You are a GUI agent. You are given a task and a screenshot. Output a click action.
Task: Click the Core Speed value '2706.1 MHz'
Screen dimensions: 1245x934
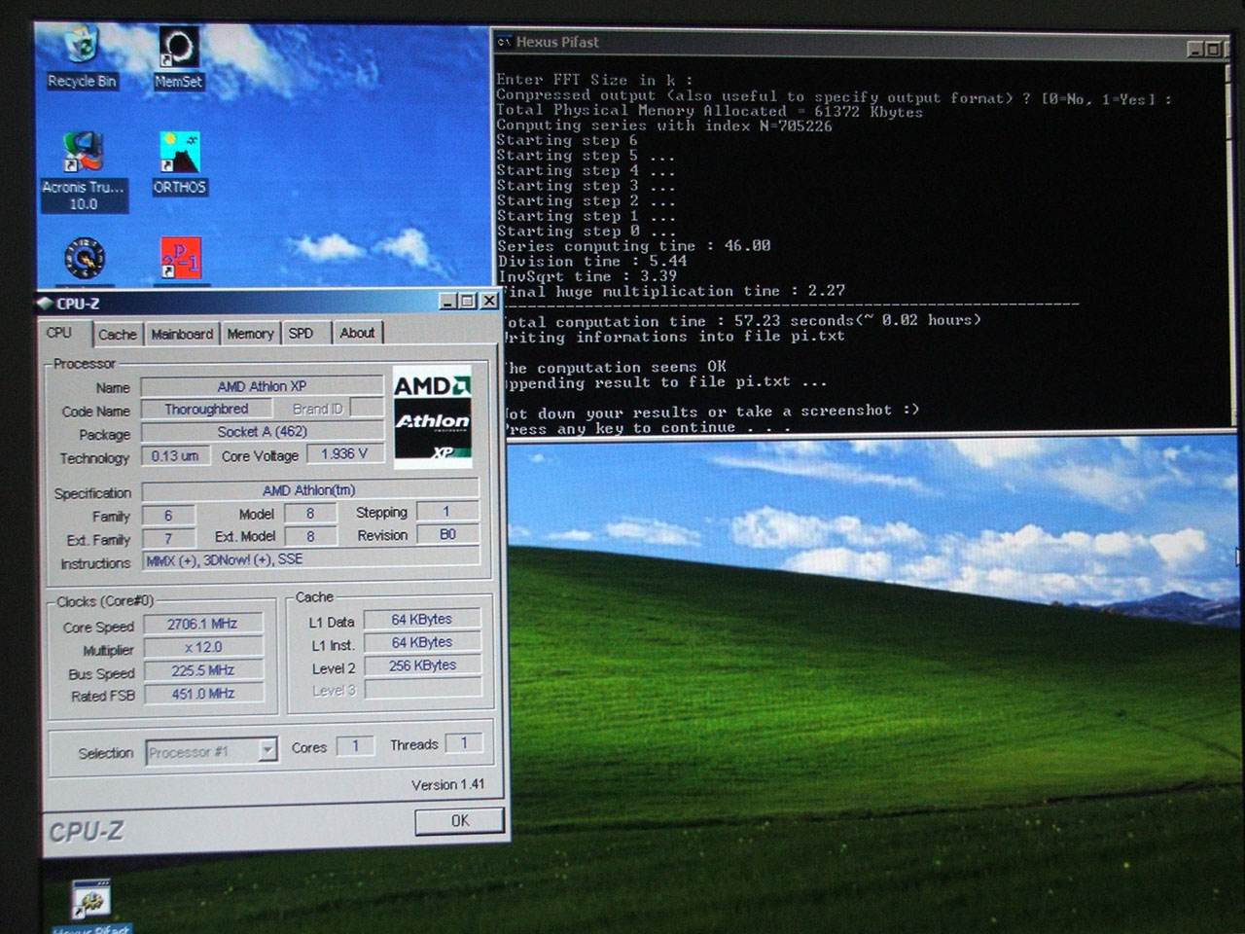pyautogui.click(x=203, y=624)
